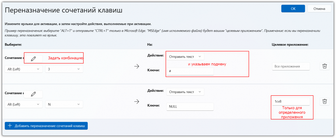This screenshot has width=336, height=138.
Task: Expand first row action dropdown Отправить текст
Action: [x=185, y=57]
